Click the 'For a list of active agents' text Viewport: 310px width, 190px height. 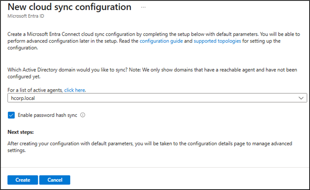click(35, 90)
